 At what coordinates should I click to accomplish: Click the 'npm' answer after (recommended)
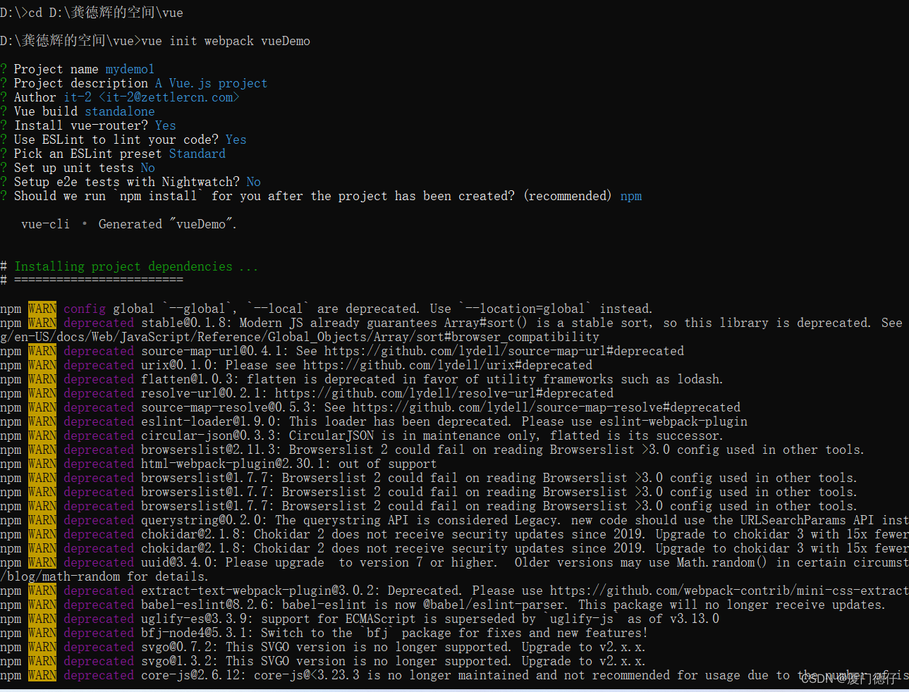tap(631, 196)
